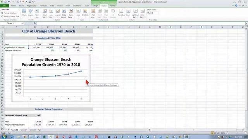The height and width of the screenshot is (139, 248).
Task: Select the 152,126 cell in the census row
Action: click(86, 47)
